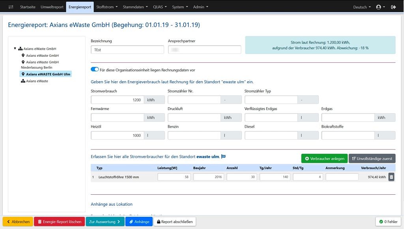
Task: Go to Zur Auswertung
Action: pyautogui.click(x=105, y=222)
